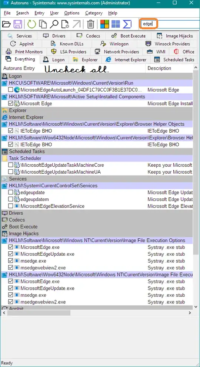200x367 pixels.
Task: Open the Entry menu
Action: pyautogui.click(x=39, y=13)
